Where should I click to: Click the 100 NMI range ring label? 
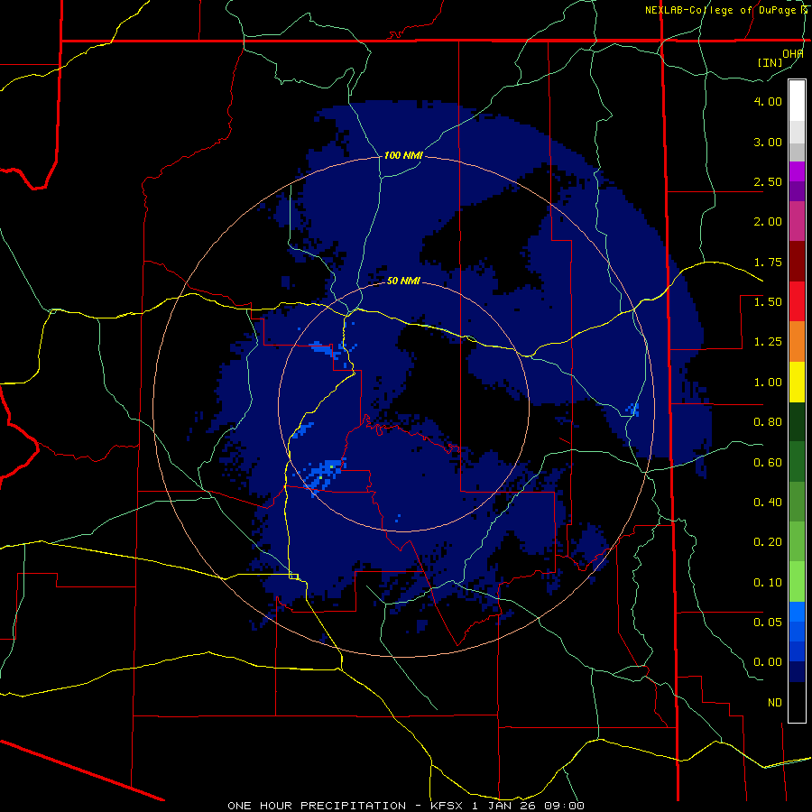click(x=403, y=155)
